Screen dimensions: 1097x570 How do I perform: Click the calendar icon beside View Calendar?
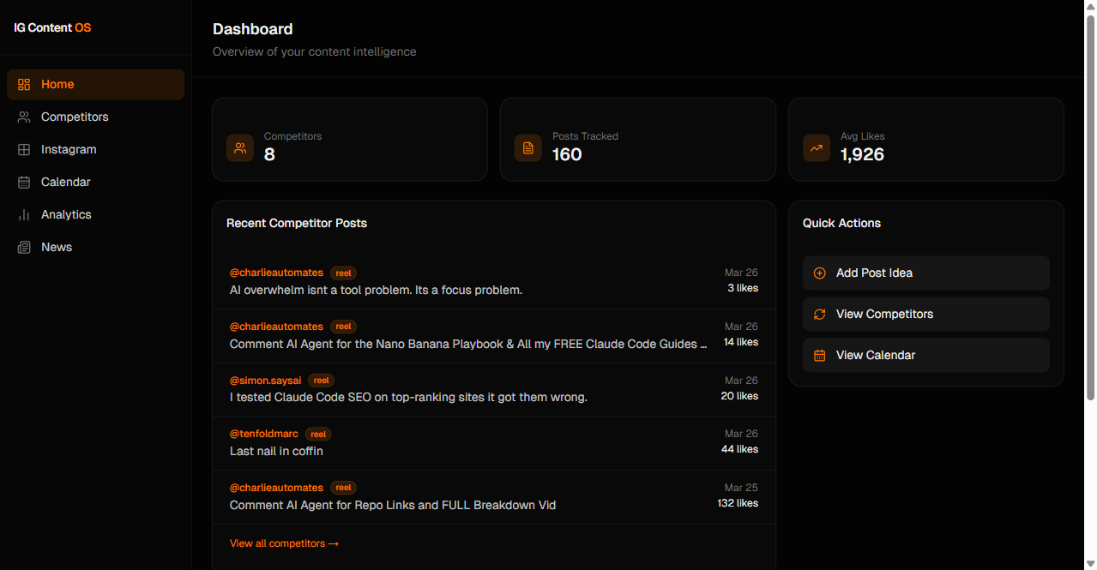(x=820, y=355)
